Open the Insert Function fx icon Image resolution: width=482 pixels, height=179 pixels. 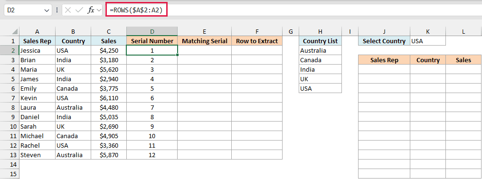point(91,10)
